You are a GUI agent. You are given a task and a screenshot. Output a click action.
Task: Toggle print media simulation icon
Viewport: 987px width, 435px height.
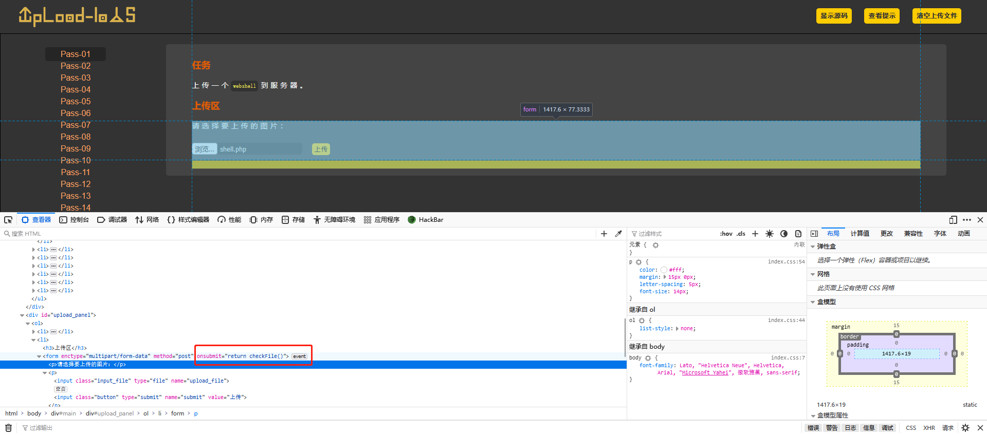(798, 234)
